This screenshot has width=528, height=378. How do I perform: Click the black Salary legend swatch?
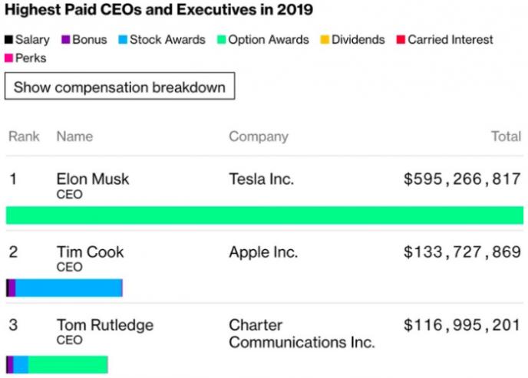[8, 40]
